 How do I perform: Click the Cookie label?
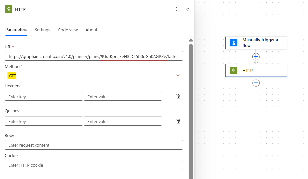tap(11, 155)
